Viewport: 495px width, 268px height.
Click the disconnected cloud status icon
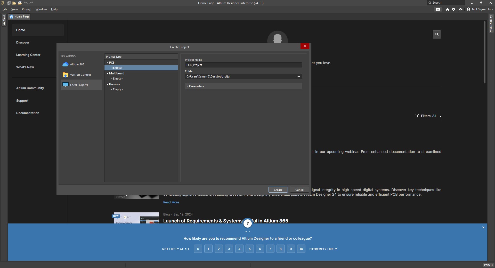tap(461, 9)
